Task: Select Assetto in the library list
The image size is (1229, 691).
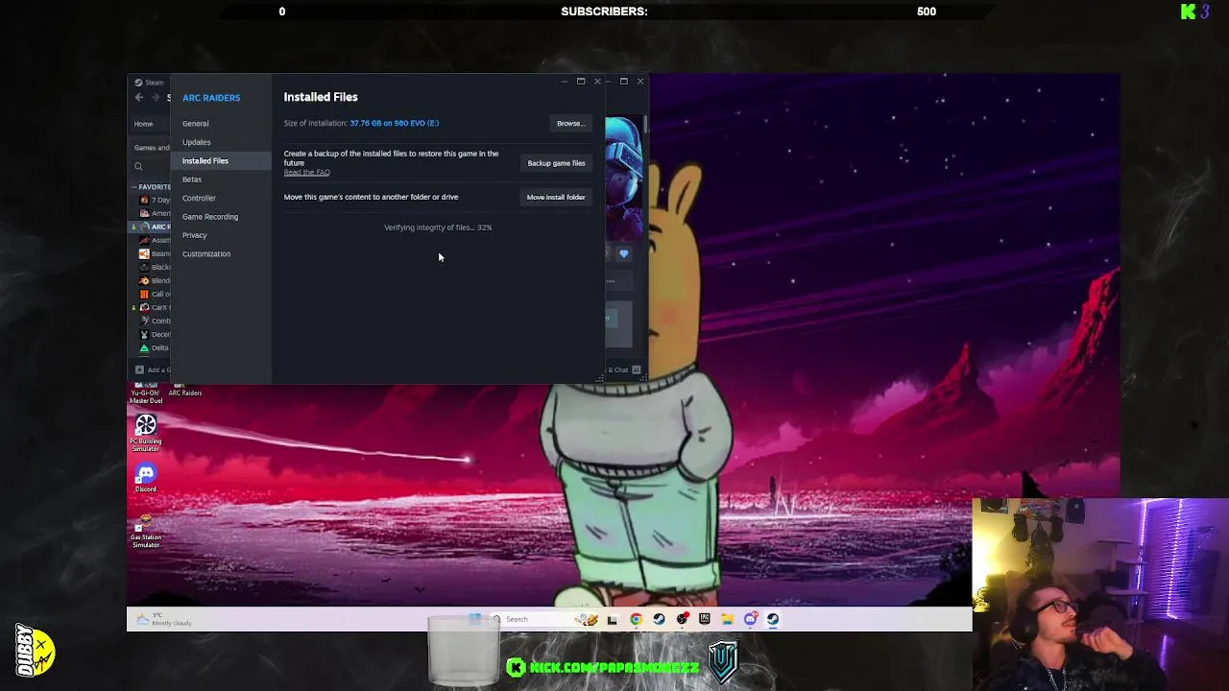Action: (155, 240)
